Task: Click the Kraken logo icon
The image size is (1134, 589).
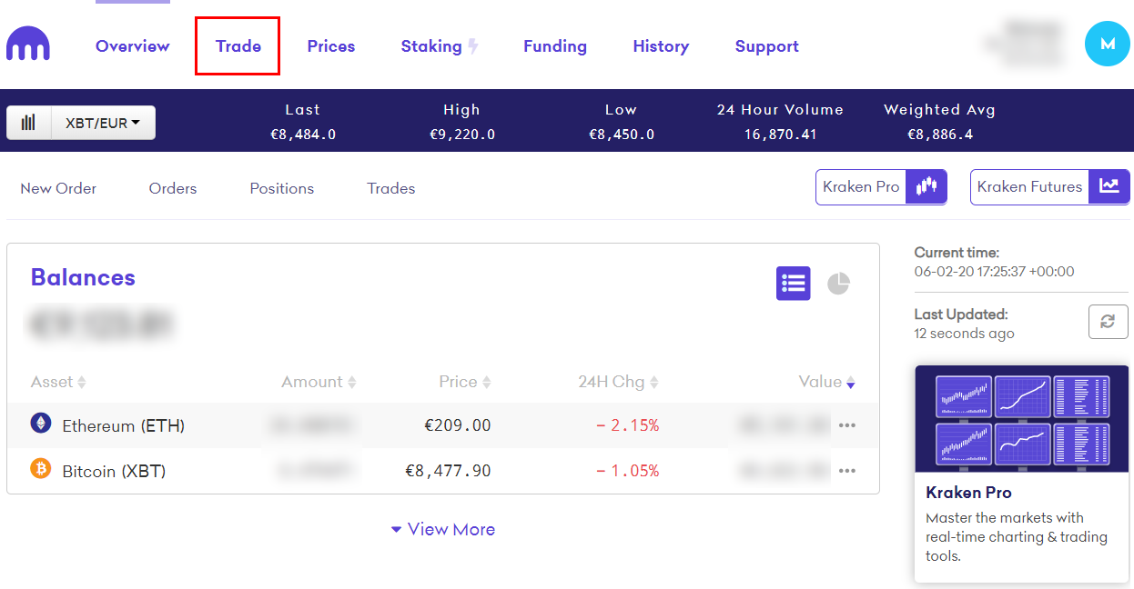Action: tap(28, 45)
